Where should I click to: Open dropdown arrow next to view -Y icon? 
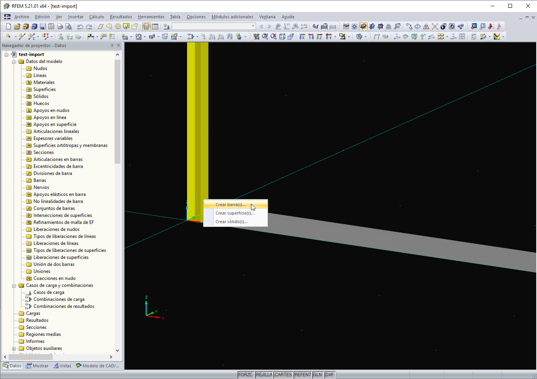pyautogui.click(x=335, y=37)
